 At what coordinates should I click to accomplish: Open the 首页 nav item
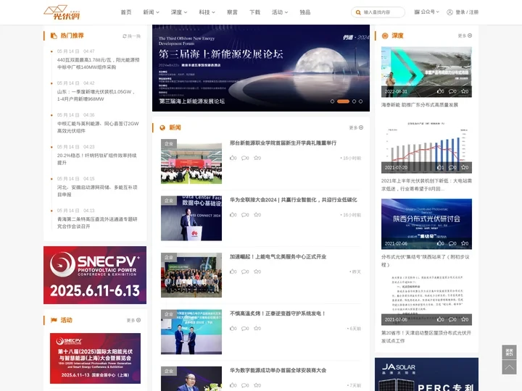pyautogui.click(x=126, y=12)
